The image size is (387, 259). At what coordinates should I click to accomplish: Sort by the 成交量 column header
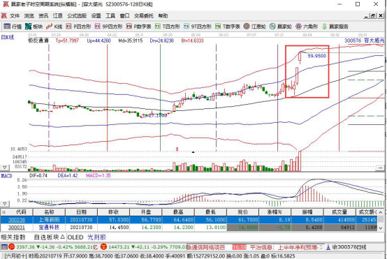339,212
